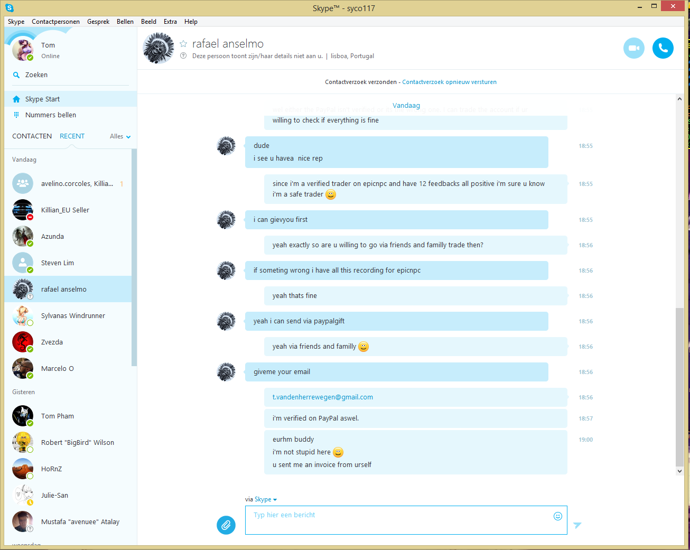The width and height of the screenshot is (690, 550).
Task: Open the Bellen menu
Action: pyautogui.click(x=125, y=22)
